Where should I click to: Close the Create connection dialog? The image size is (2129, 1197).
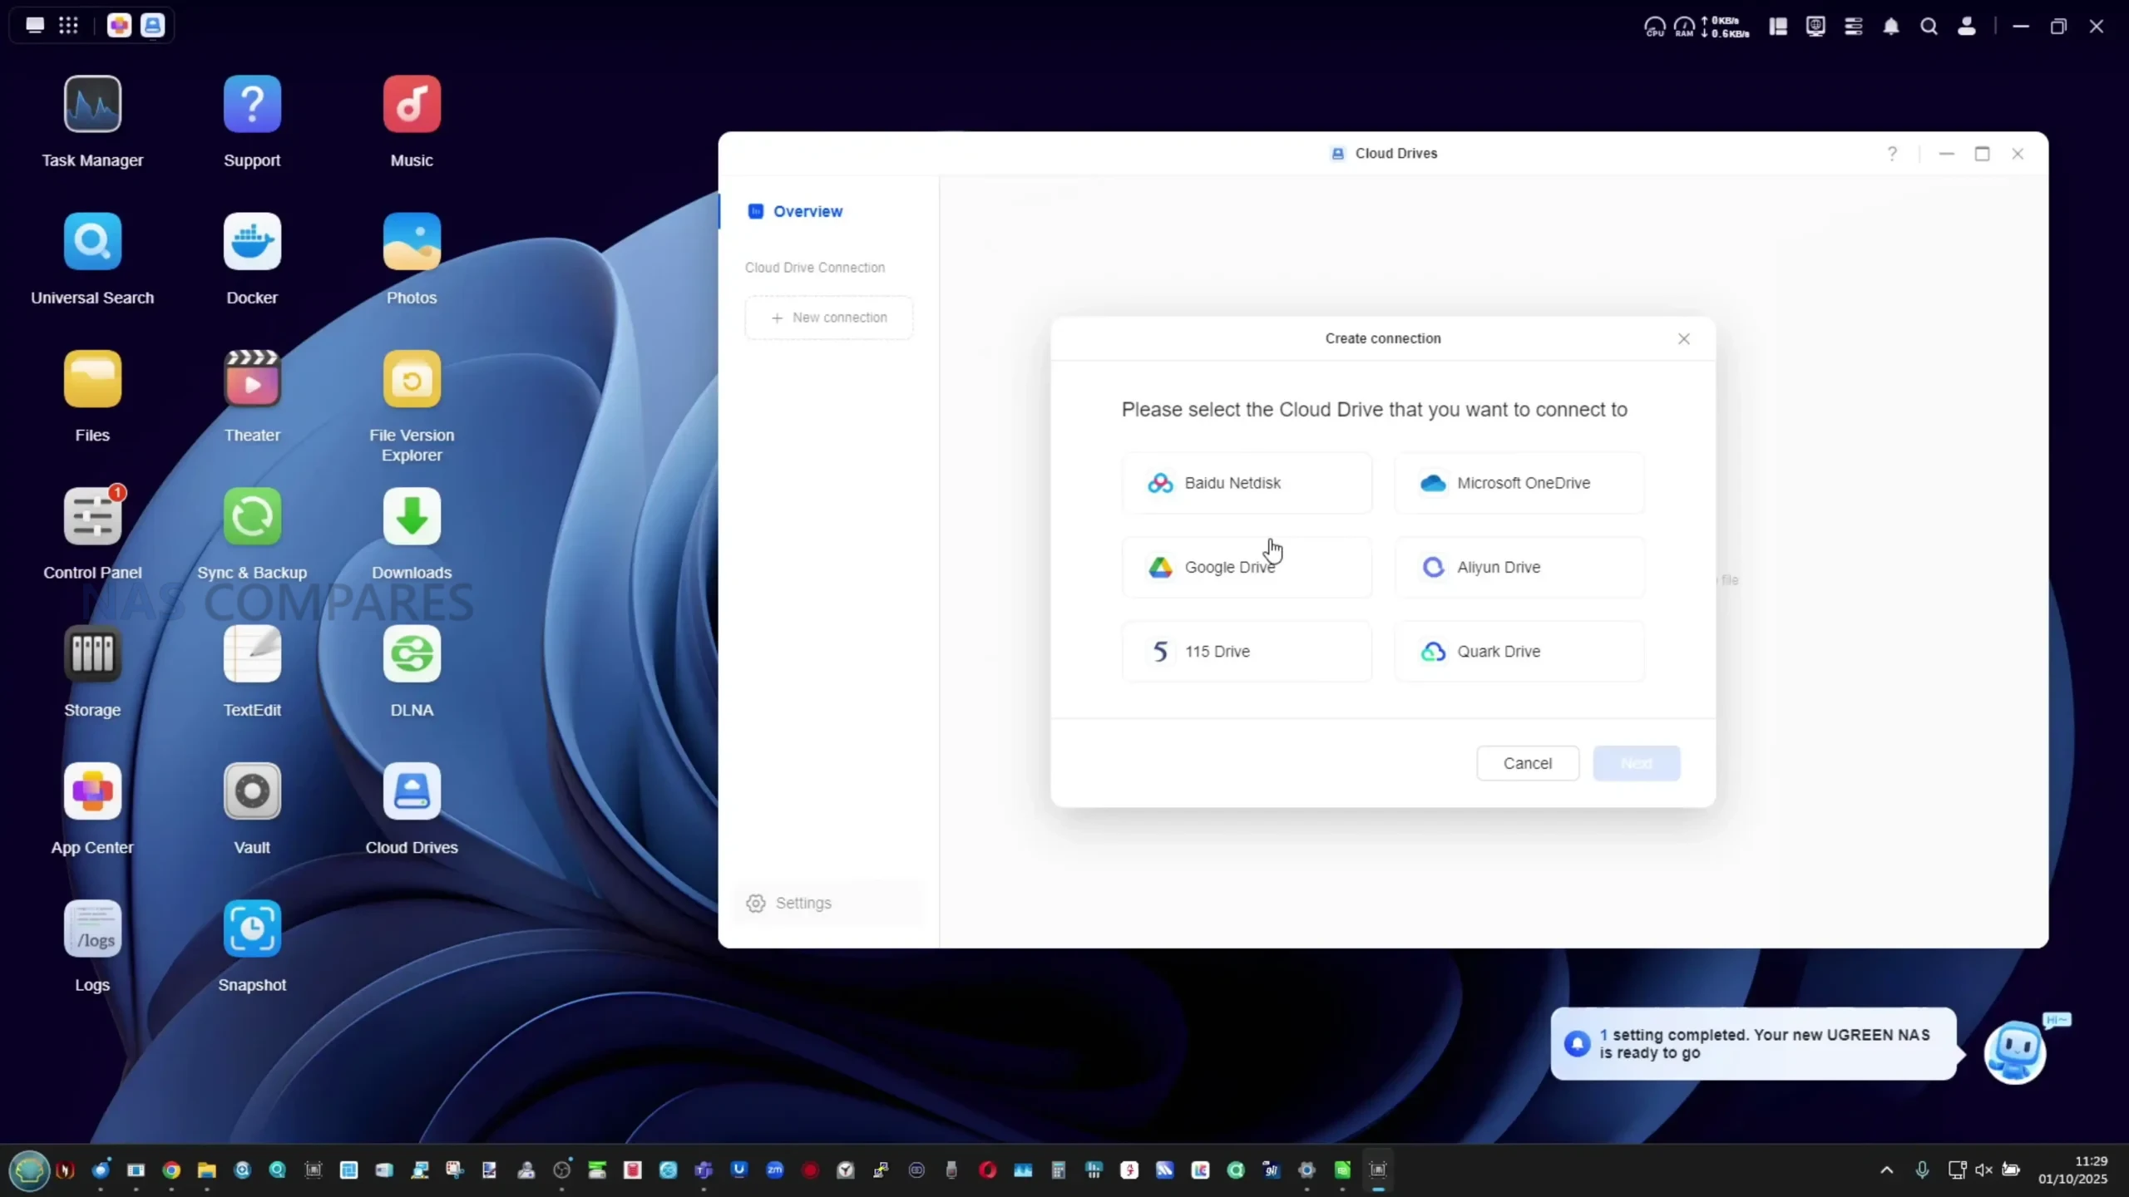click(x=1683, y=339)
